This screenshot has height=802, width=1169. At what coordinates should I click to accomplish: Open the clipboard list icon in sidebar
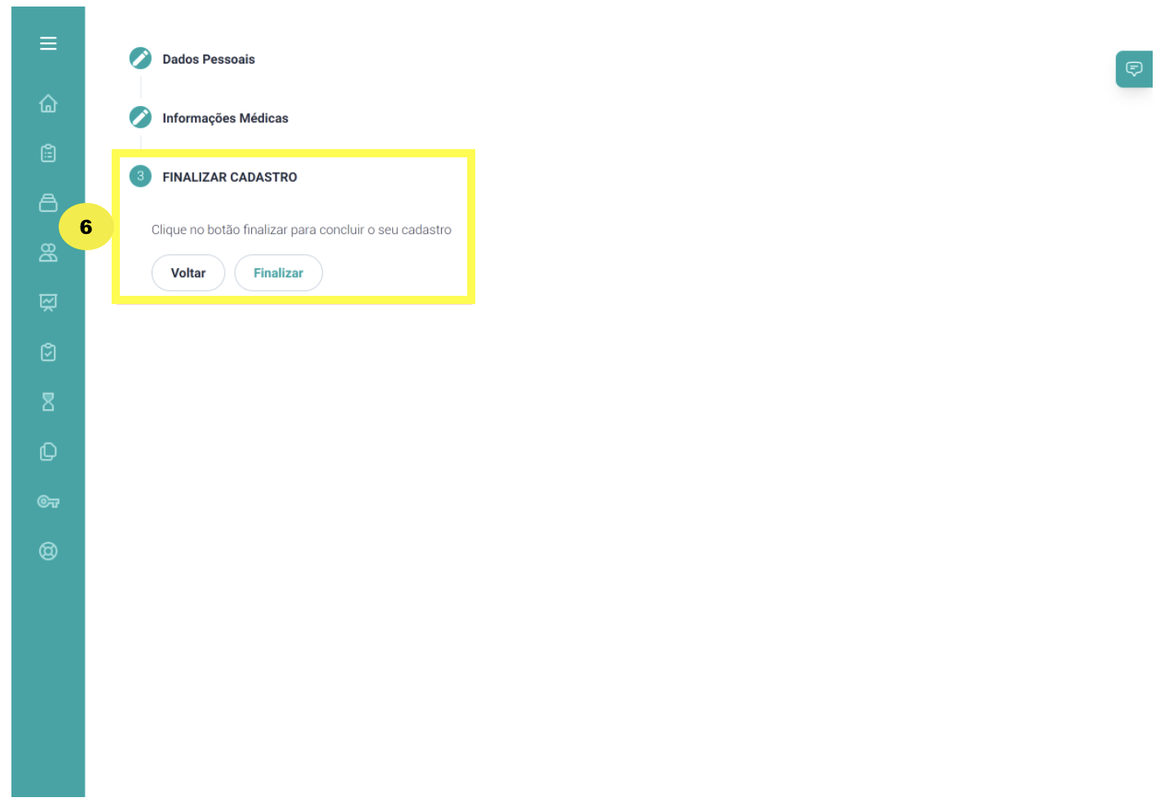tap(48, 153)
